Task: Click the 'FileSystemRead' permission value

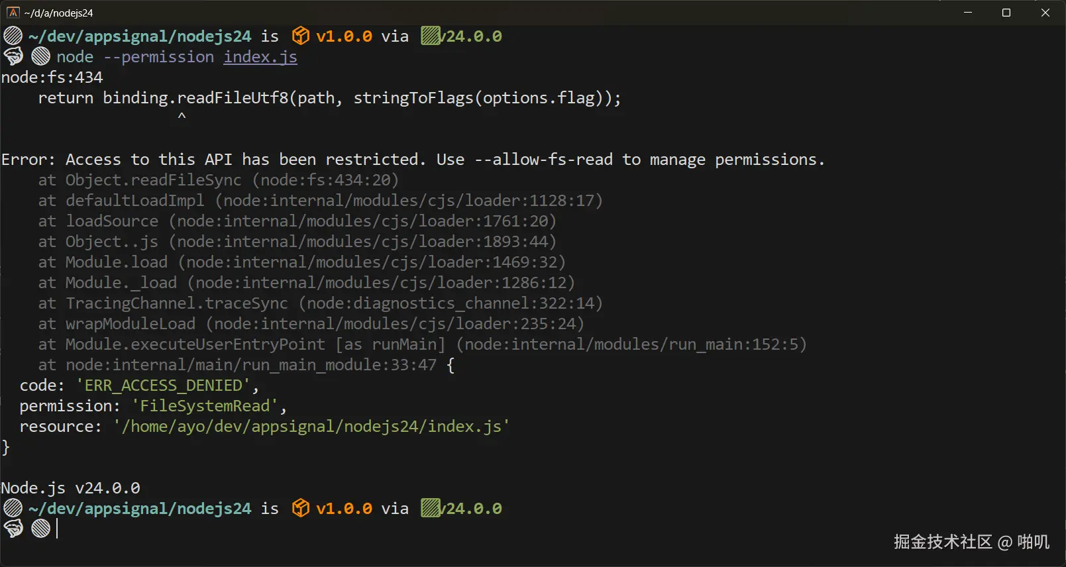Action: pyautogui.click(x=205, y=406)
